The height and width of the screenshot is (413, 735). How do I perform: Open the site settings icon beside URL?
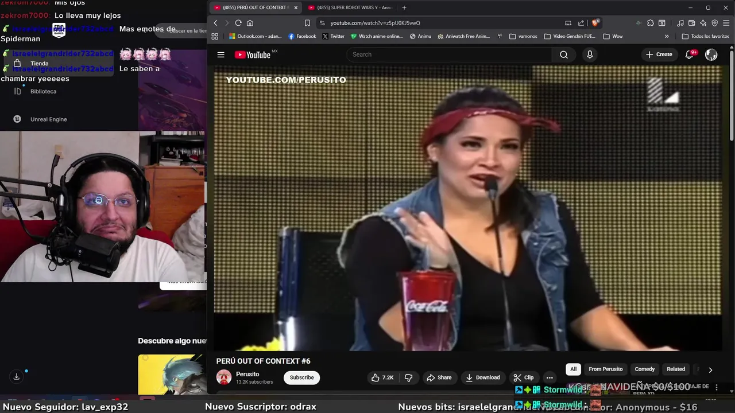tap(322, 23)
